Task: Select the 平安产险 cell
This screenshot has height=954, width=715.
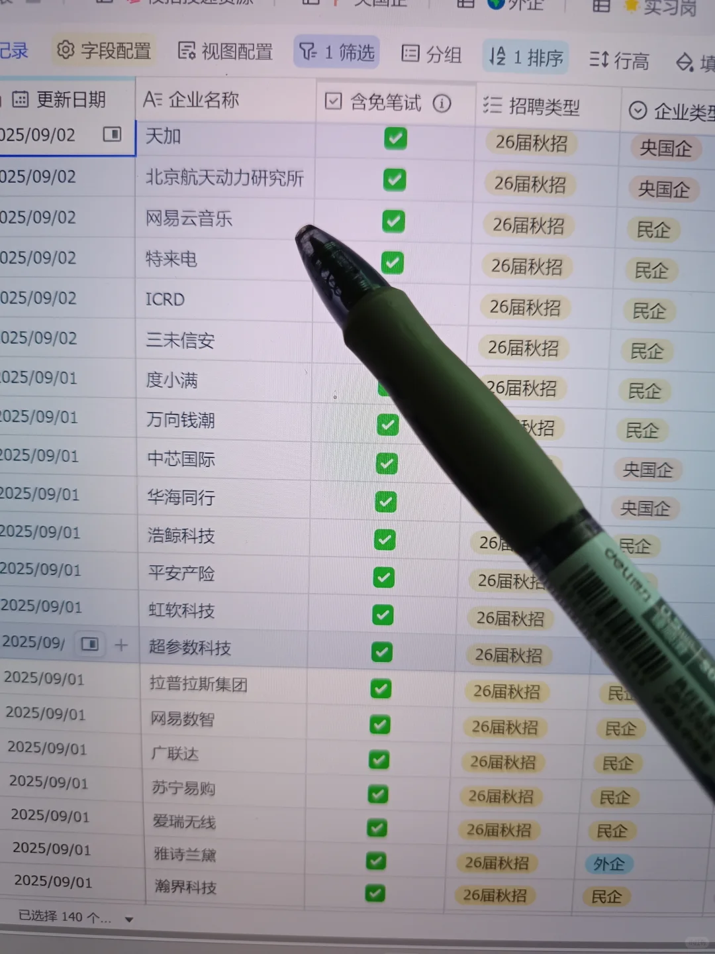Action: (224, 573)
